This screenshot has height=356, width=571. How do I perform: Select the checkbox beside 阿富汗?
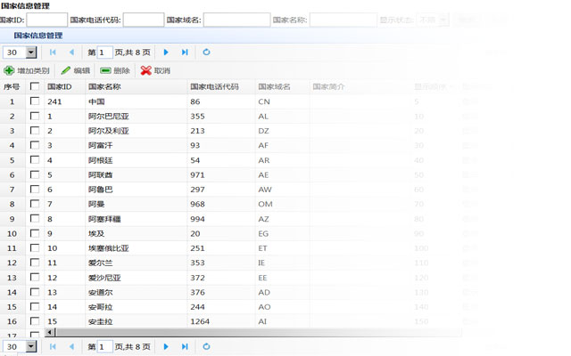point(35,145)
